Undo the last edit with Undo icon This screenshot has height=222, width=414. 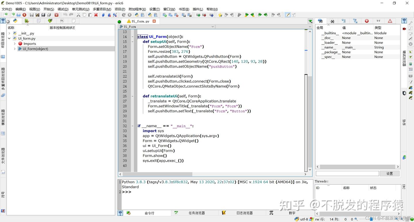pyautogui.click(x=65, y=15)
